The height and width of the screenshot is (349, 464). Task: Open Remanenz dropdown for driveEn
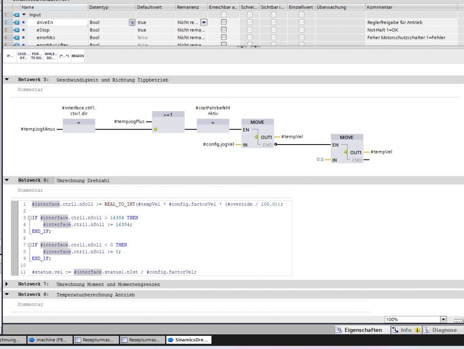click(203, 22)
